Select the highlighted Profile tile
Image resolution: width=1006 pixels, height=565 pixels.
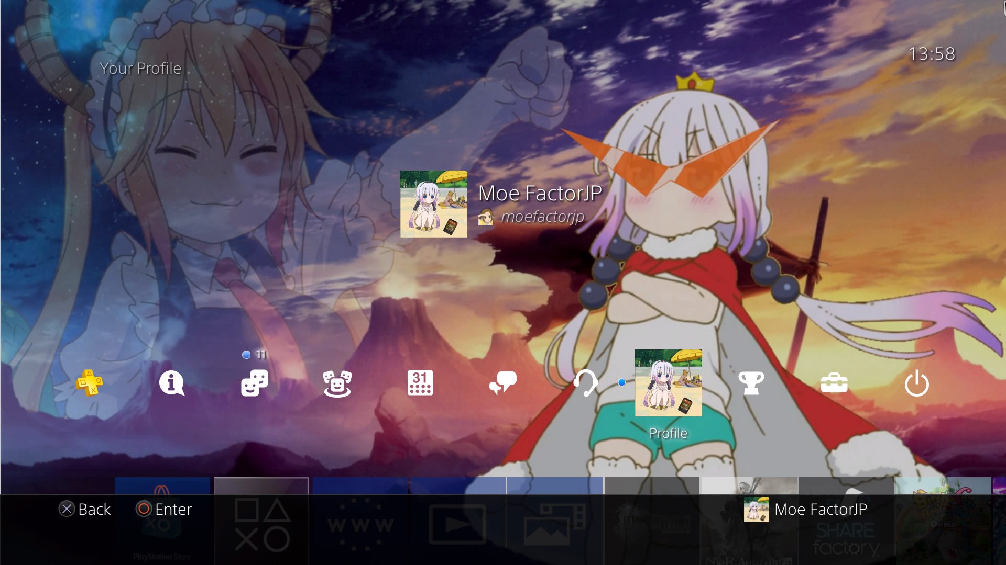[668, 383]
